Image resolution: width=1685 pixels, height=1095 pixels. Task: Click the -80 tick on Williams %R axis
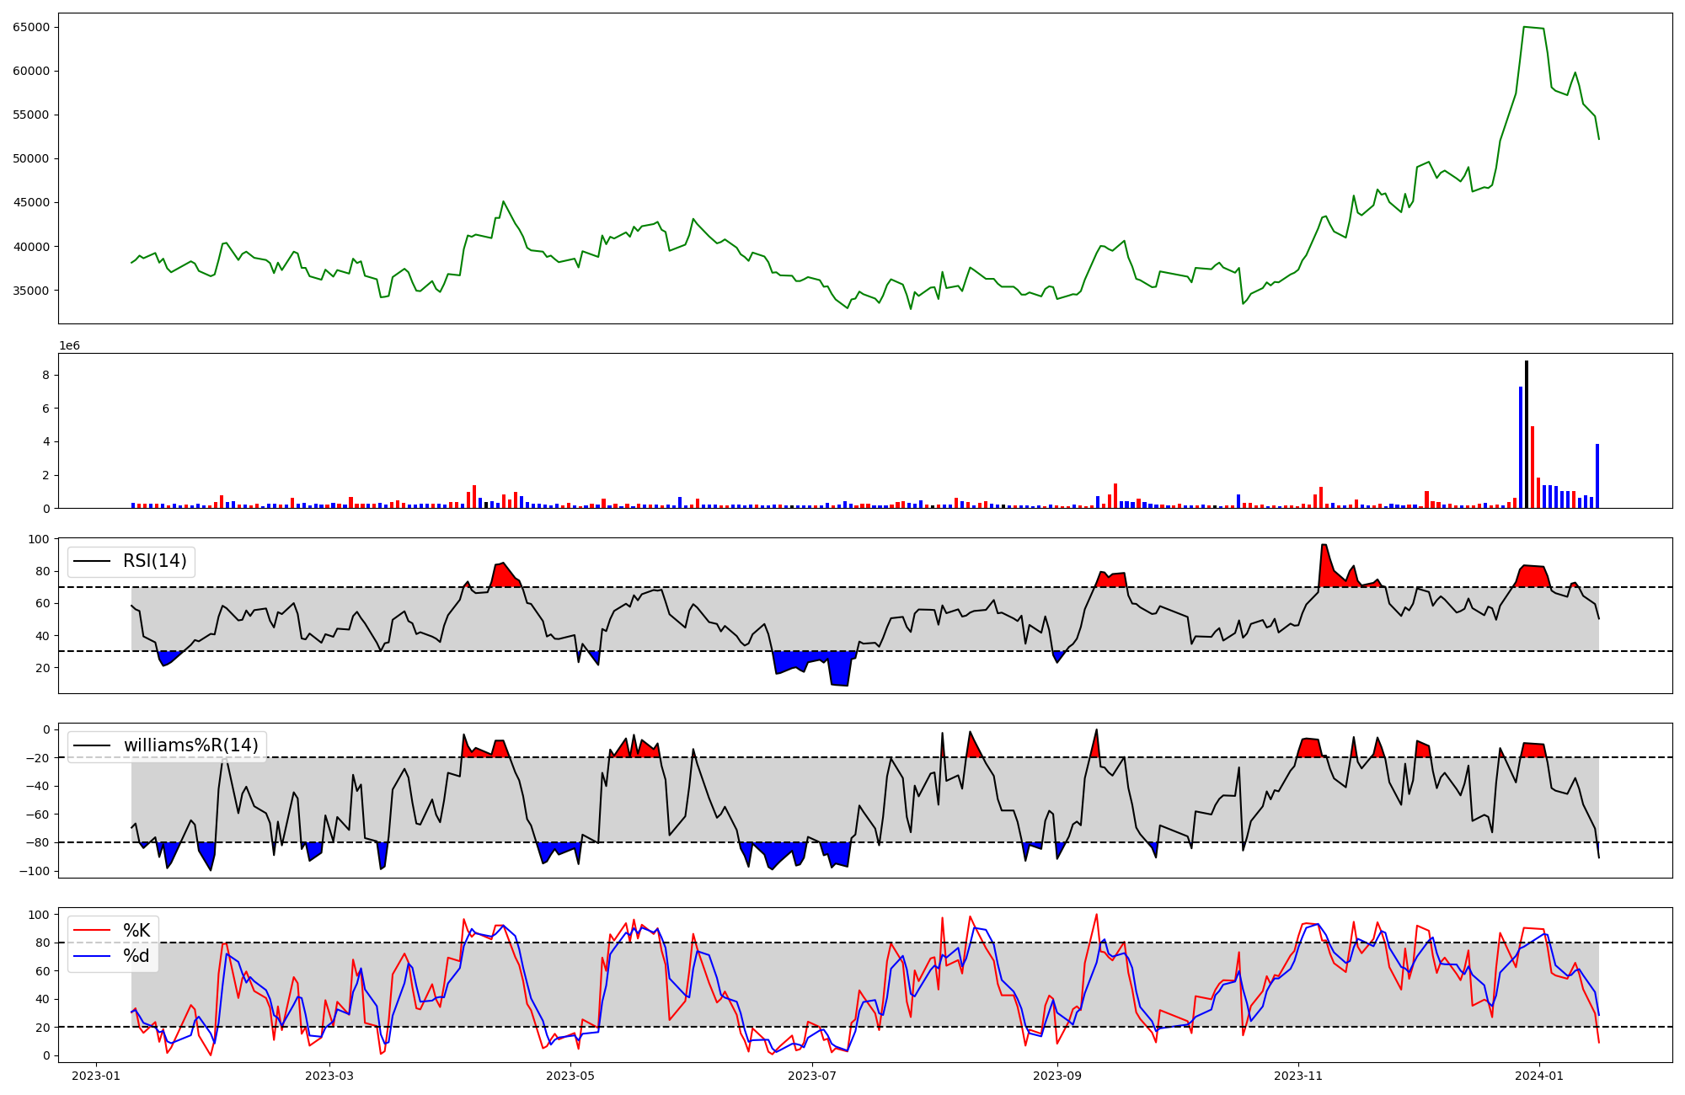pos(38,842)
